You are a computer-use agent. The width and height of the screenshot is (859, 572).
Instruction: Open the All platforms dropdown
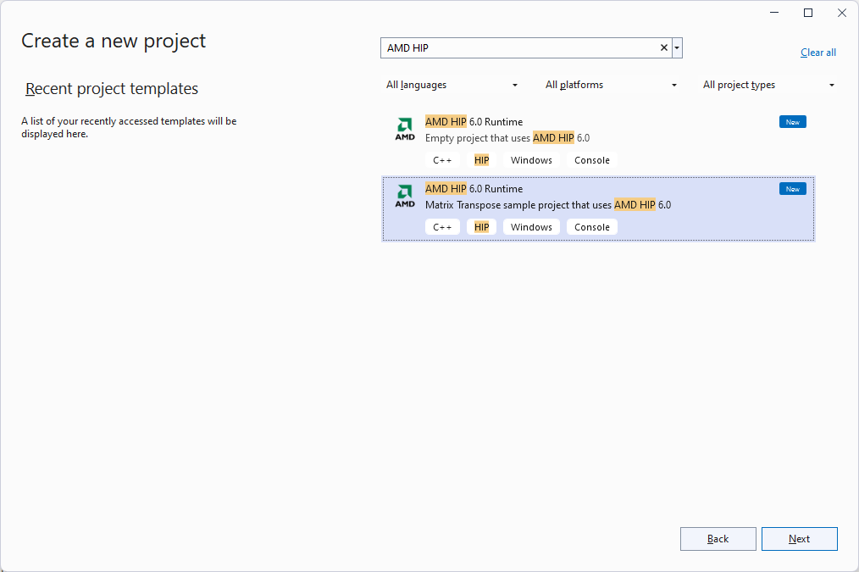(x=611, y=85)
